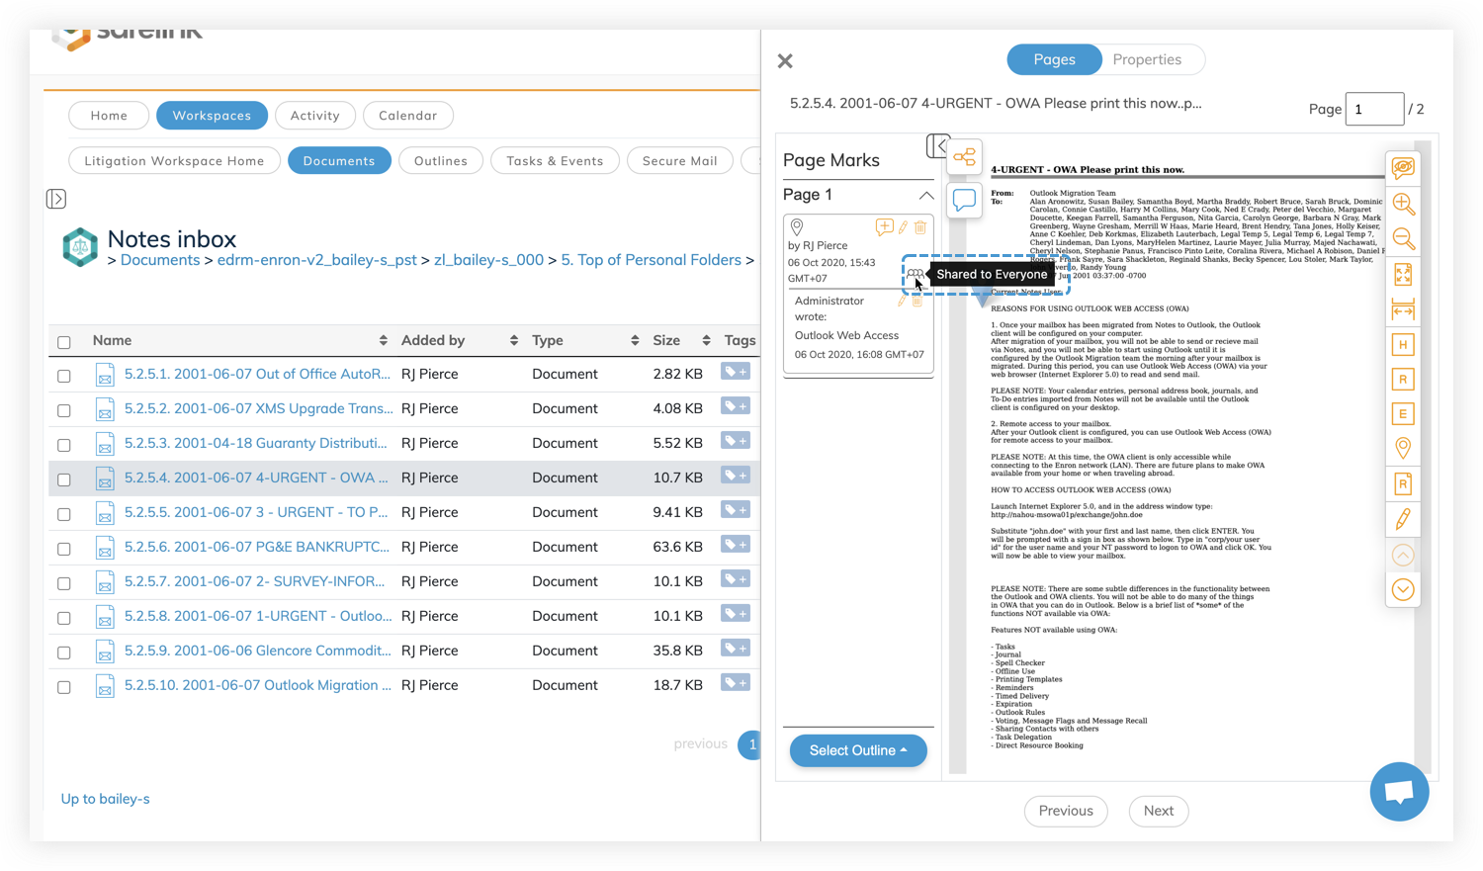Check the box for 5.2.5.5 3 - URGENT
Image resolution: width=1483 pixels, height=871 pixels.
coord(64,514)
